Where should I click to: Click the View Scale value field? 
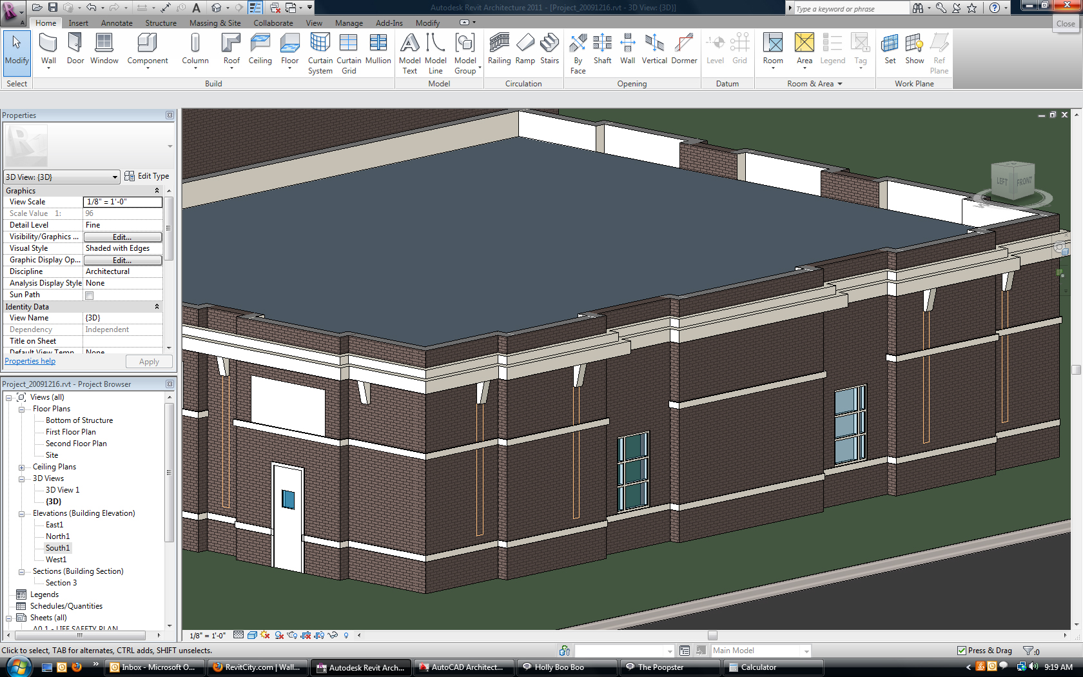click(x=122, y=202)
